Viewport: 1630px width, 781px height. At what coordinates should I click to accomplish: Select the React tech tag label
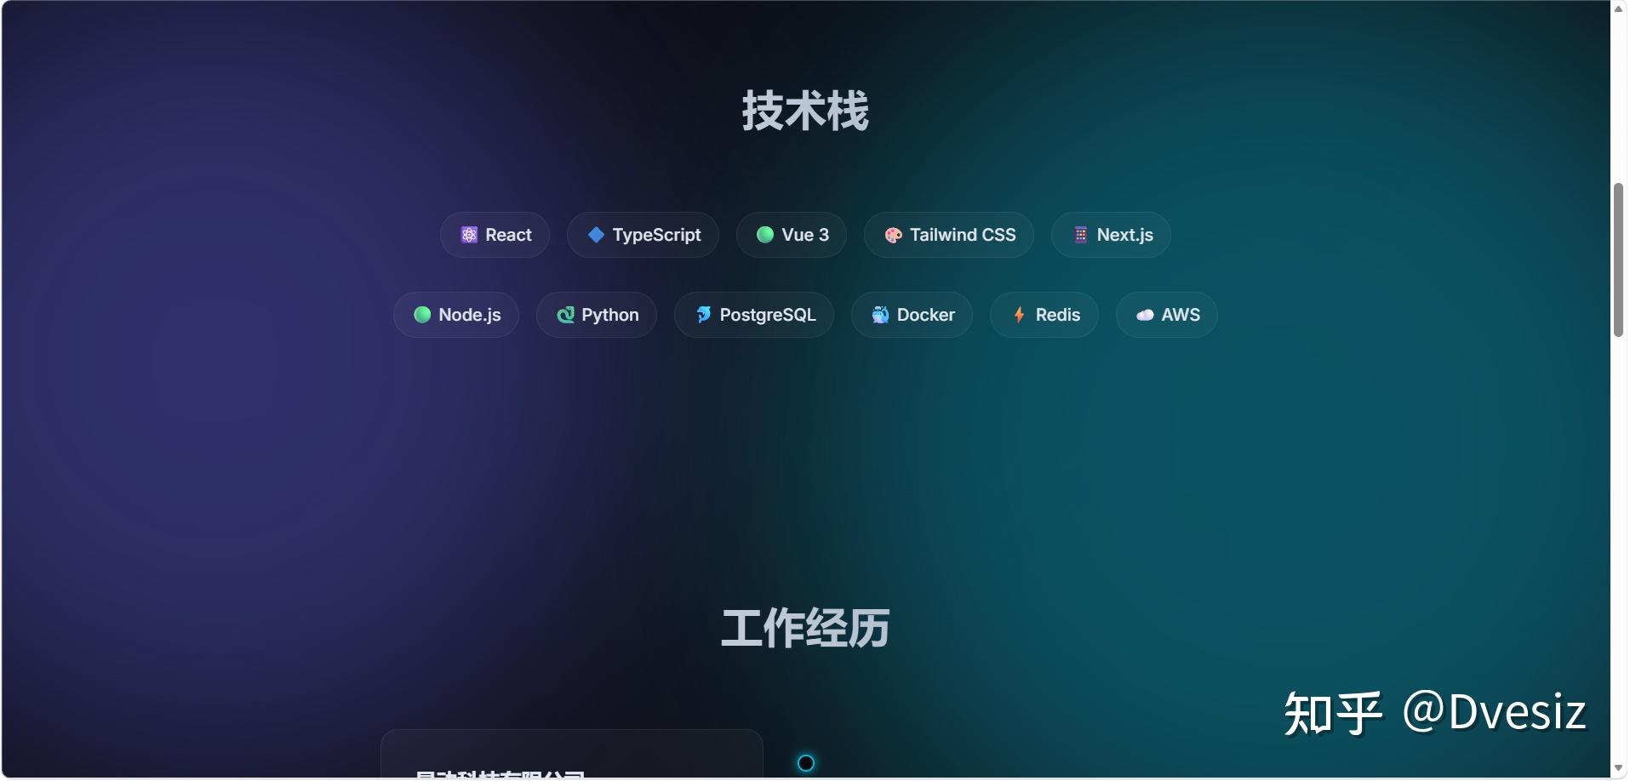coord(508,235)
